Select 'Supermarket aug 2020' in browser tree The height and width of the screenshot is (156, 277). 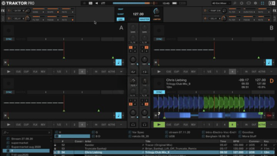(x=26, y=147)
